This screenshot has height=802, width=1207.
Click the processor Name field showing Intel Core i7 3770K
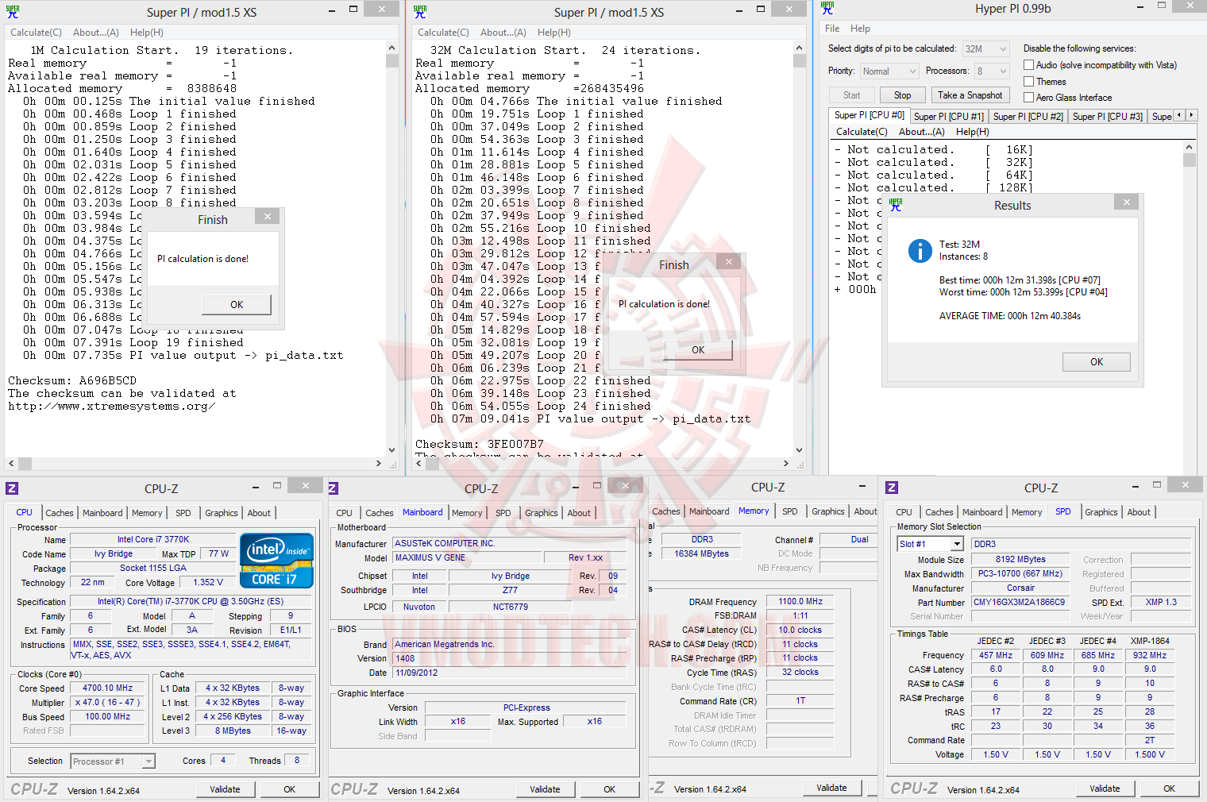tap(153, 539)
